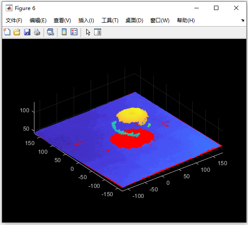Image resolution: width=248 pixels, height=225 pixels.
Task: Click the dock figure arrow in the menu bar
Action: (242, 20)
